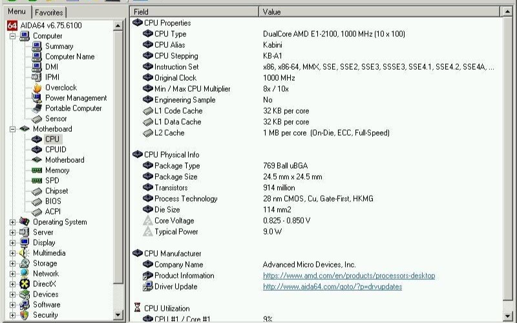The width and height of the screenshot is (517, 323).
Task: Click the Field column header
Action: [195, 12]
